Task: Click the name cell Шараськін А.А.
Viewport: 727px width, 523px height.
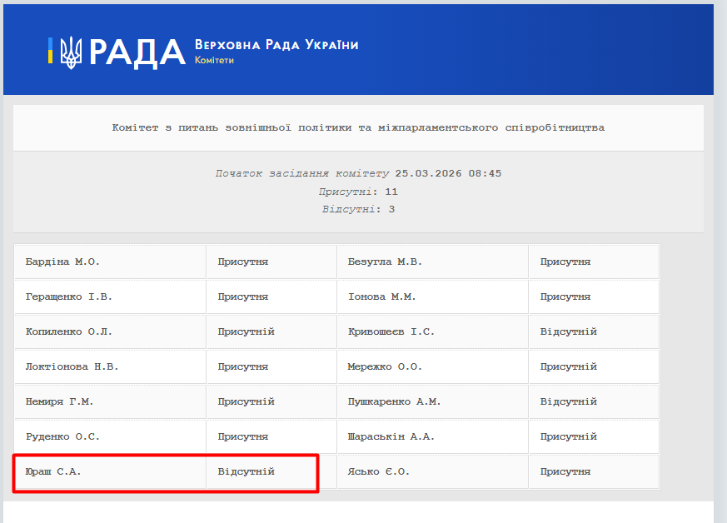Action: pos(433,436)
